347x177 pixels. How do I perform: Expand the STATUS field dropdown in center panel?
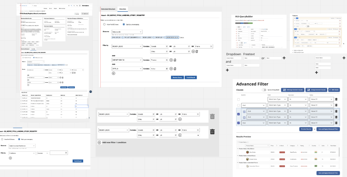[127, 69]
